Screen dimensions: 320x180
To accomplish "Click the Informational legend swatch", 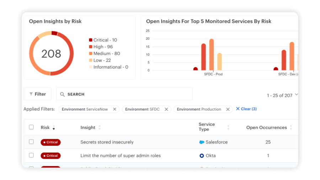I will (x=91, y=67).
